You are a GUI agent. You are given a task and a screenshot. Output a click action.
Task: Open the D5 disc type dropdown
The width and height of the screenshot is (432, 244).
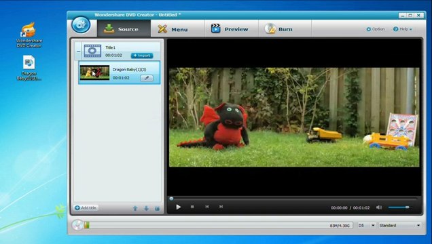tap(366, 225)
